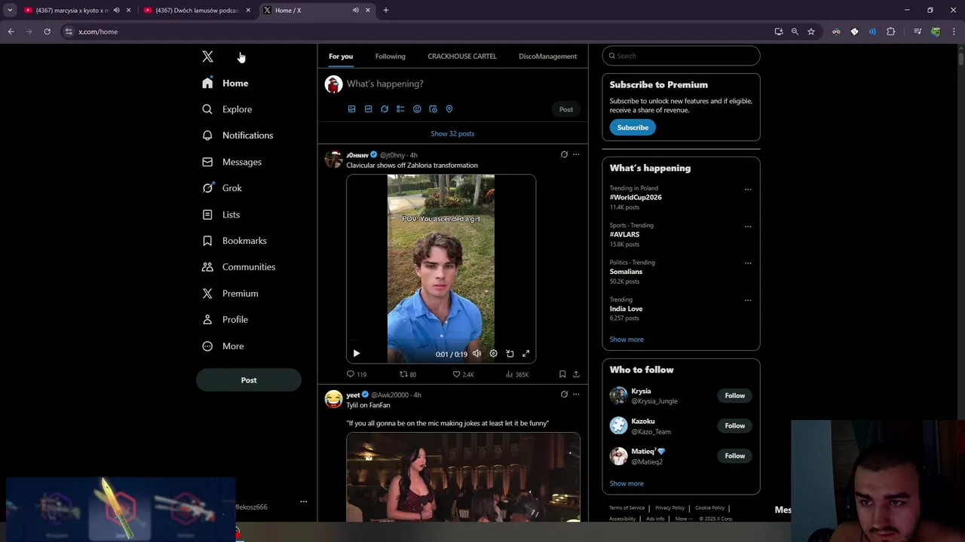The width and height of the screenshot is (965, 542).
Task: Switch to DiscoManagement tab
Action: [x=547, y=56]
